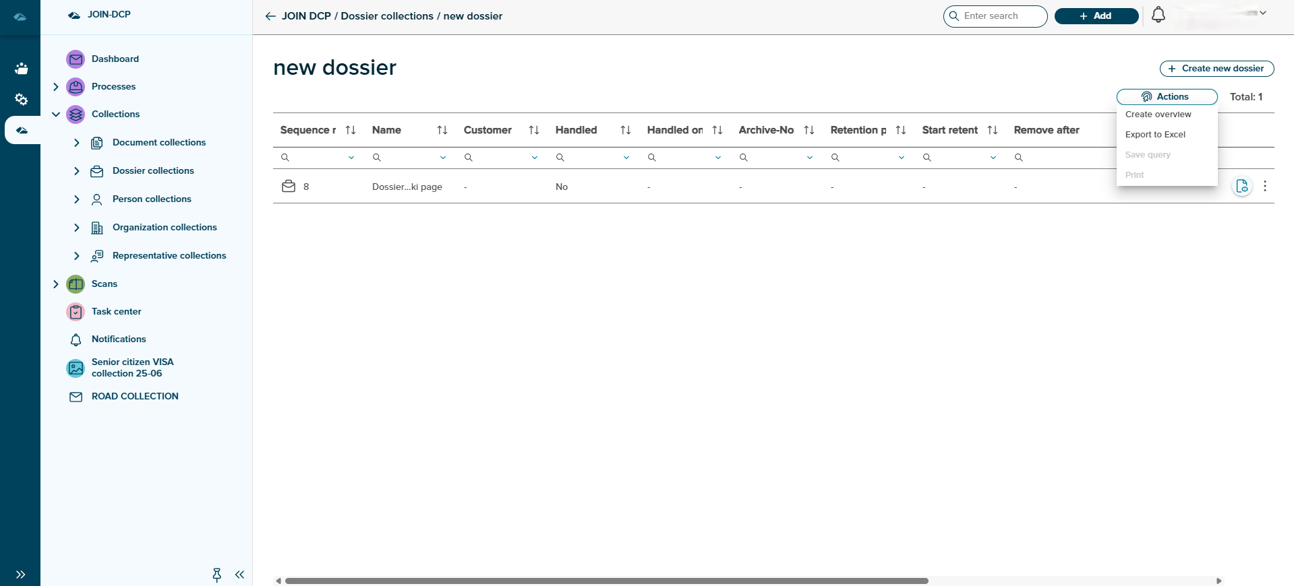Expand the Scans tree node
The width and height of the screenshot is (1294, 586).
pyautogui.click(x=56, y=284)
